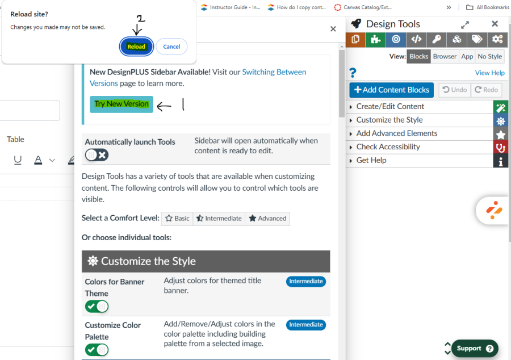The image size is (511, 360).
Task: Click the underline formatting icon
Action: tap(18, 160)
